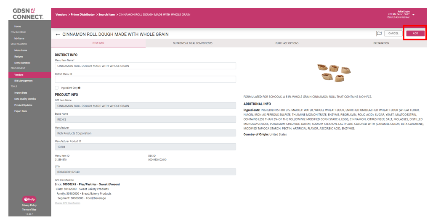Click the Change GPC Classification link
Screen dimensions: 433x224
[x=68, y=203]
